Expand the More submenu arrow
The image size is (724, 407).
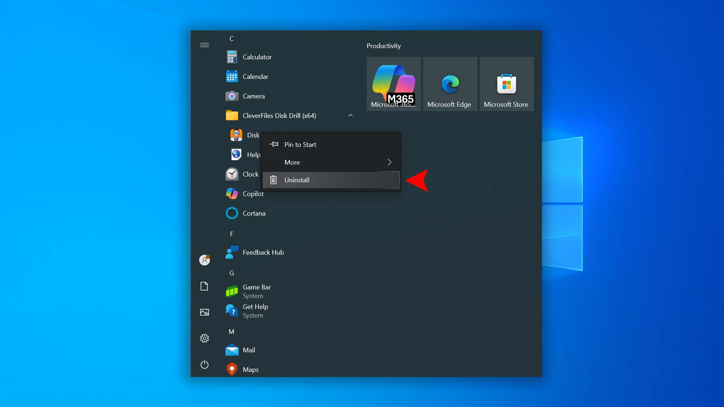pos(390,162)
